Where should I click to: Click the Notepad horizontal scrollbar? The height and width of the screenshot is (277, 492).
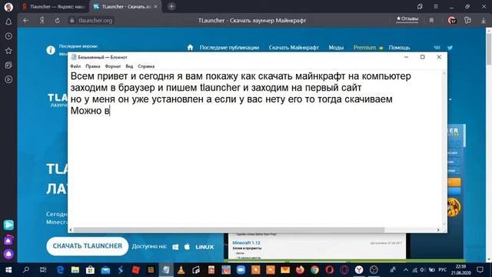tap(228, 230)
